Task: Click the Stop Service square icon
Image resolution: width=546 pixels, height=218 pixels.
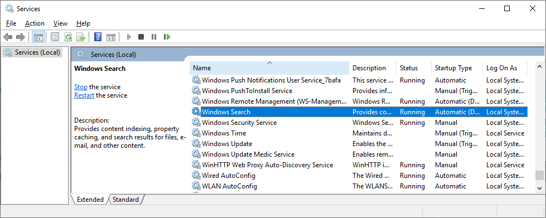Action: pyautogui.click(x=141, y=37)
